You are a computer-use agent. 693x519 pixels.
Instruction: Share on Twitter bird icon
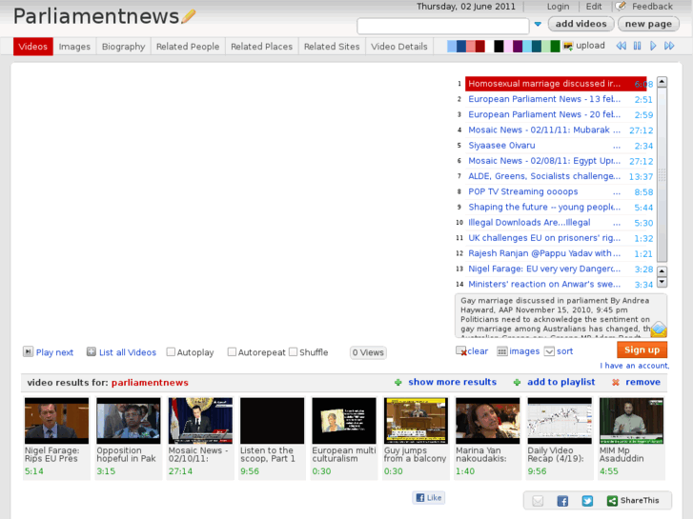(587, 501)
